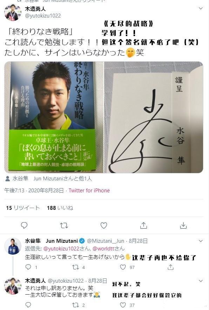209x310 pixels.
Task: Expand options chevron on 木造勇人's bottom reply
Action: [201, 281]
